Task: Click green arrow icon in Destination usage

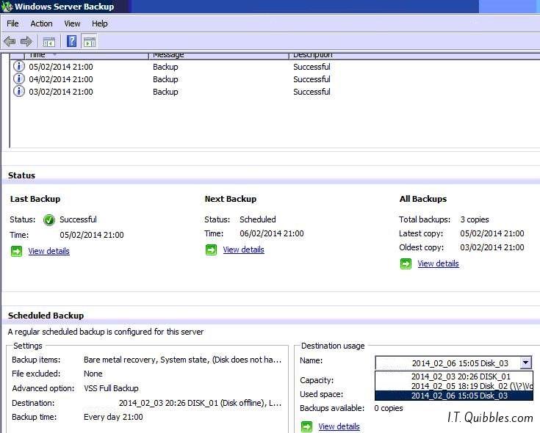Action: point(306,426)
